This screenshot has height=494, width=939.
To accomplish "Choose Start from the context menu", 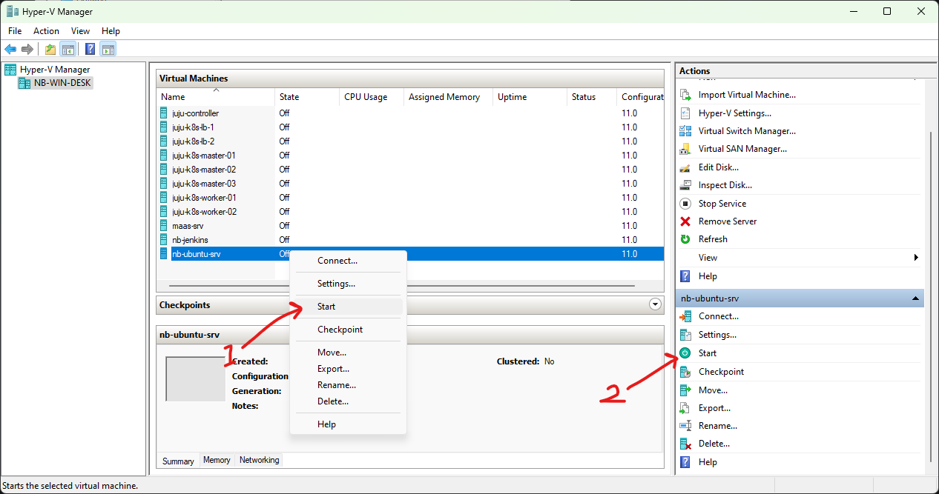I will [x=326, y=307].
